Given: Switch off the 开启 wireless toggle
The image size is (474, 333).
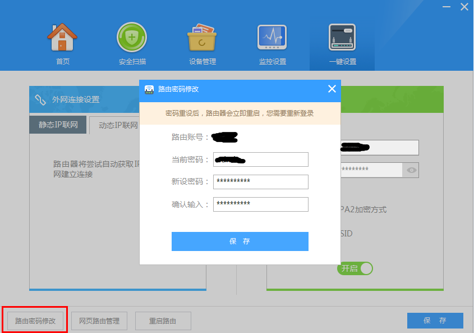Looking at the screenshot, I should [355, 268].
